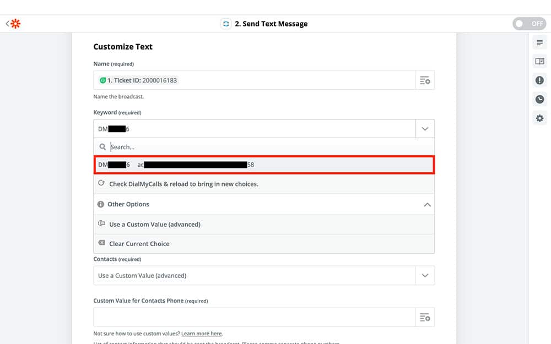The width and height of the screenshot is (551, 344).
Task: Expand the Contacts dropdown arrow
Action: pos(425,275)
